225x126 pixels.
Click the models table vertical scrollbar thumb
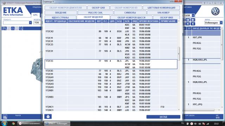(179, 54)
